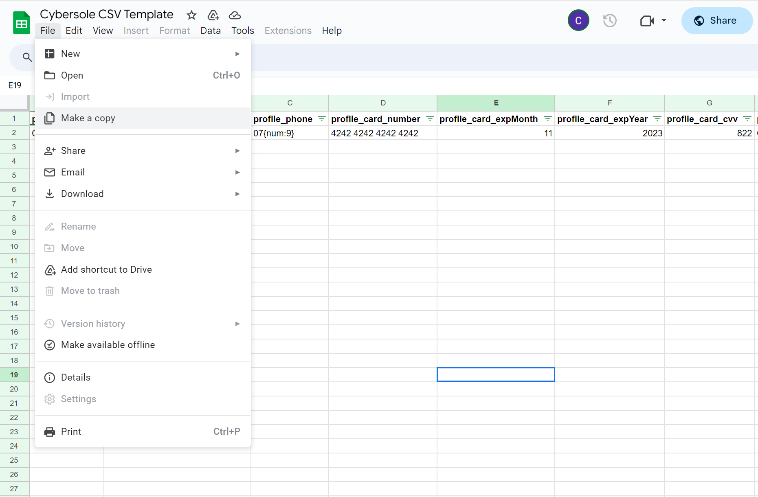Open the View menu
758x497 pixels.
pos(103,31)
